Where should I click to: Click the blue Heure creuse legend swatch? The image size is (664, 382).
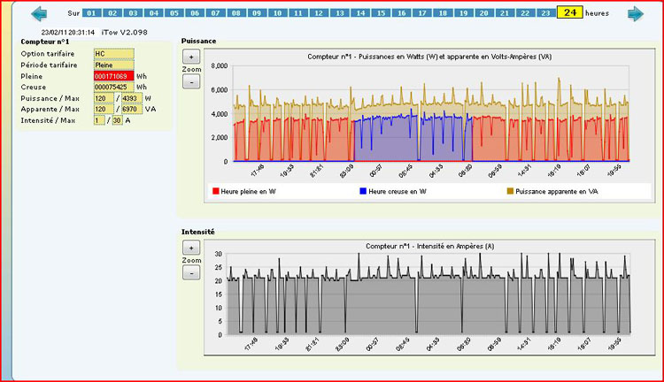pyautogui.click(x=363, y=191)
